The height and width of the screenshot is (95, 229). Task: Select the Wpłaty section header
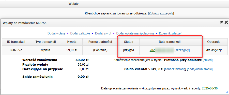(x=73, y=4)
